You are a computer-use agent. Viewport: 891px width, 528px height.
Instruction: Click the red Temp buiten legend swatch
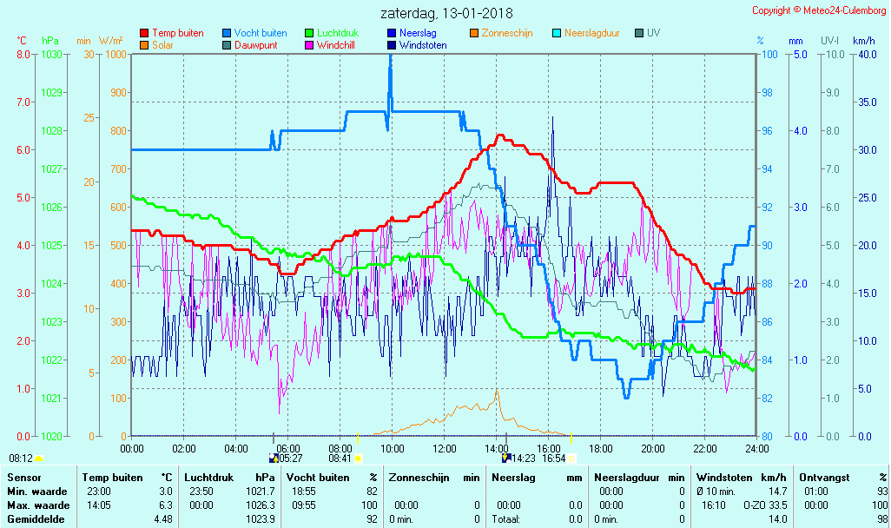click(144, 33)
